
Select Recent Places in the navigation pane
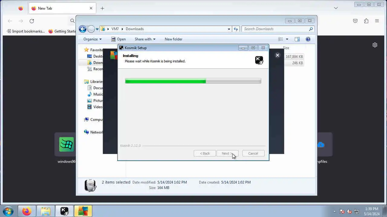pyautogui.click(x=95, y=69)
